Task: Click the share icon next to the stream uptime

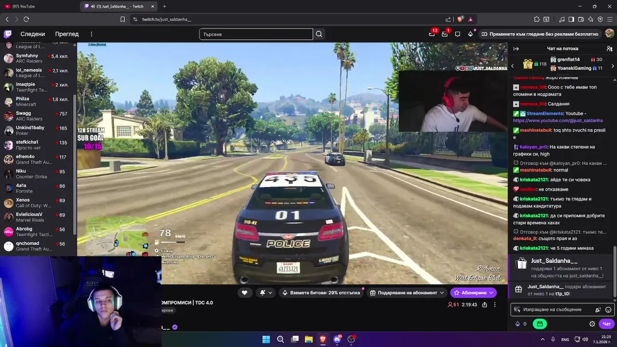Action: click(x=484, y=305)
